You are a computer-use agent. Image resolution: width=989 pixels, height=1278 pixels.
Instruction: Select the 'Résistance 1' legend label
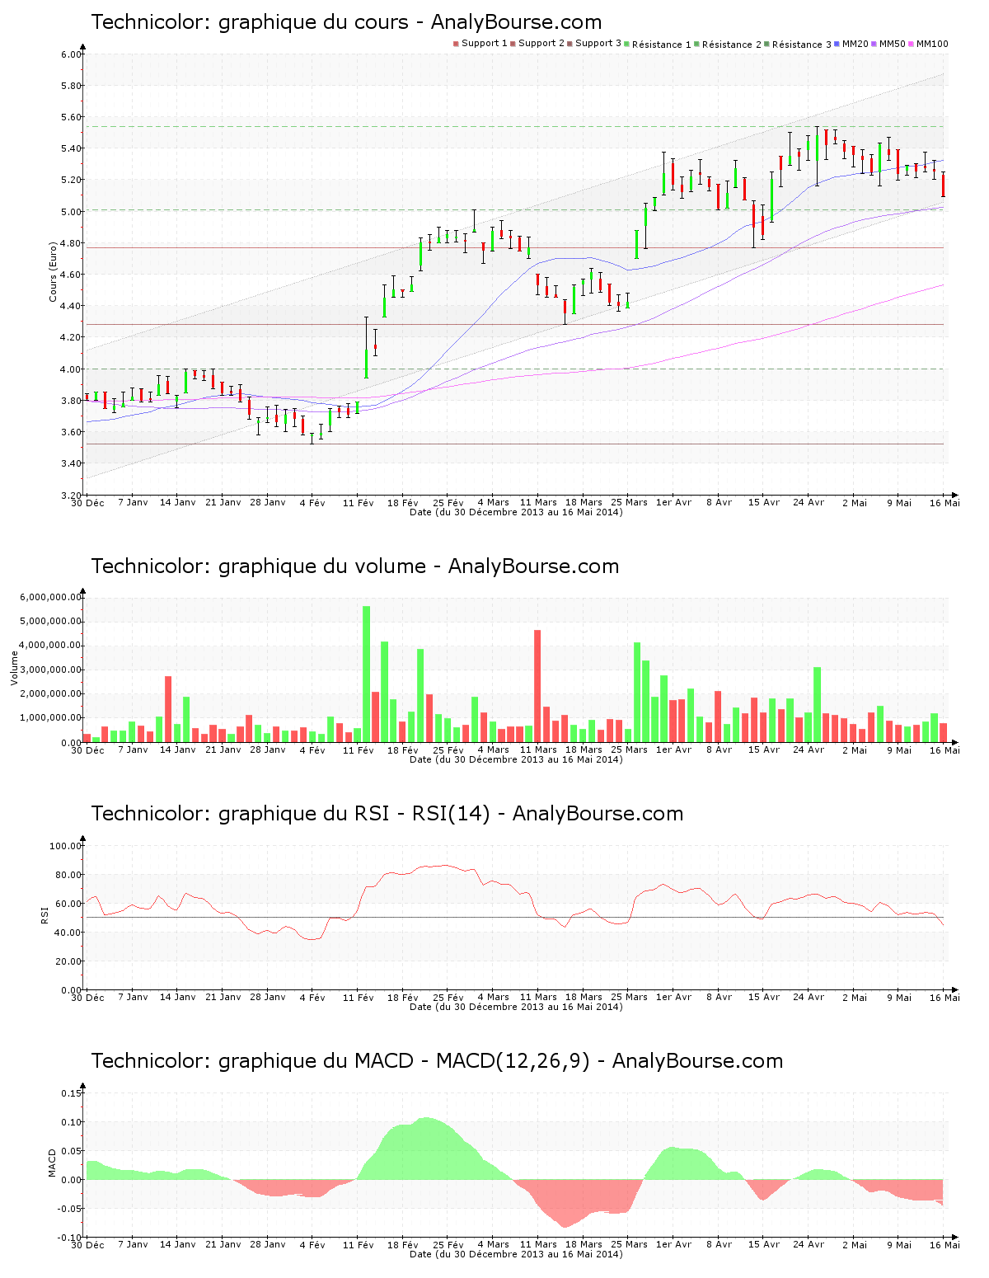click(x=662, y=45)
